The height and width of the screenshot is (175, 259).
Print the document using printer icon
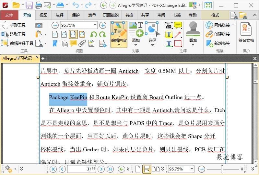point(38,5)
